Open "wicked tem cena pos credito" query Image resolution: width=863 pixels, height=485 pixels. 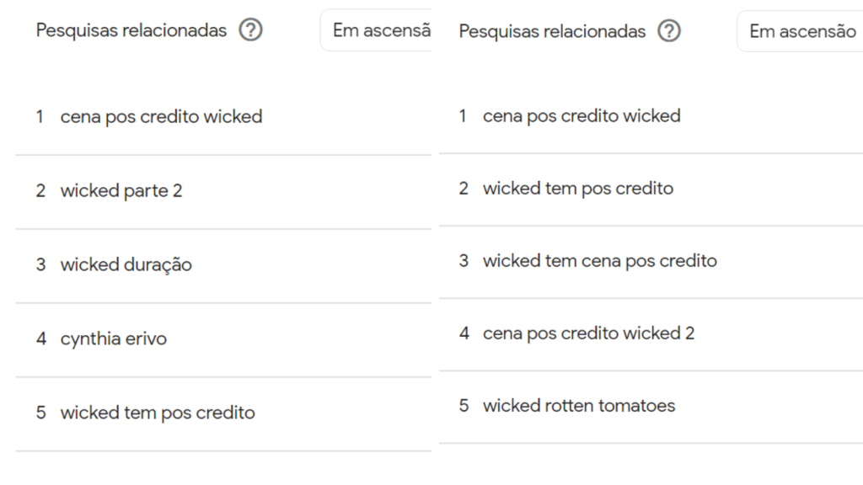point(599,261)
